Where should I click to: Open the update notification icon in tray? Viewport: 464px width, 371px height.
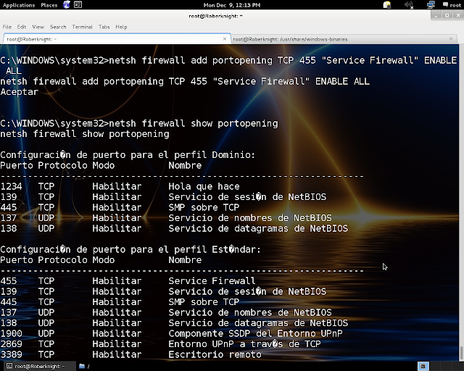(386, 5)
